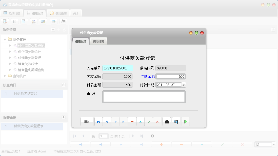Open the 付款日期 date dropdown
The height and width of the screenshot is (156, 278).
tap(184, 85)
